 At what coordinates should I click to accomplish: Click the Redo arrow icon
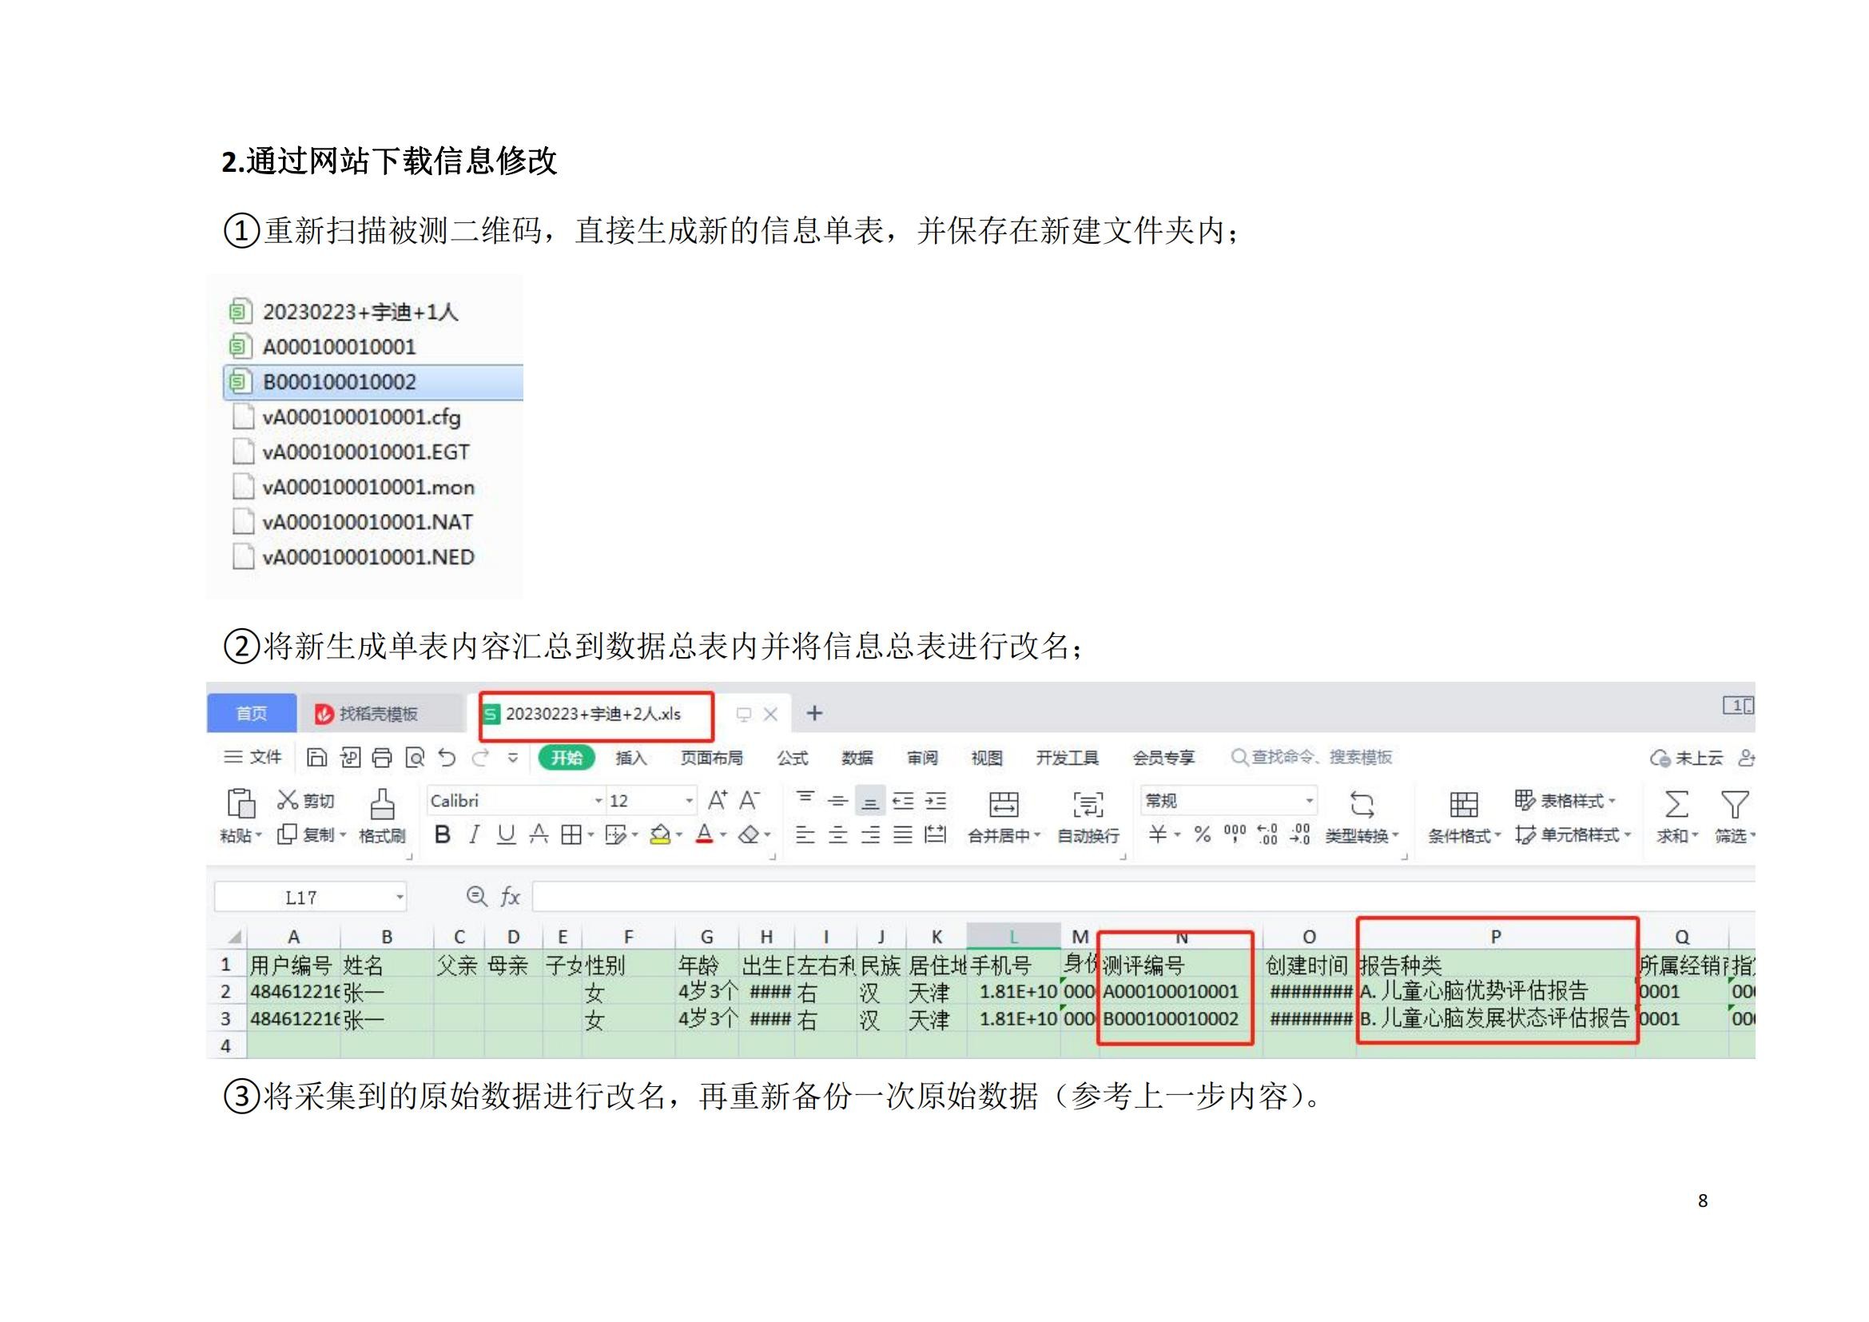coord(481,758)
